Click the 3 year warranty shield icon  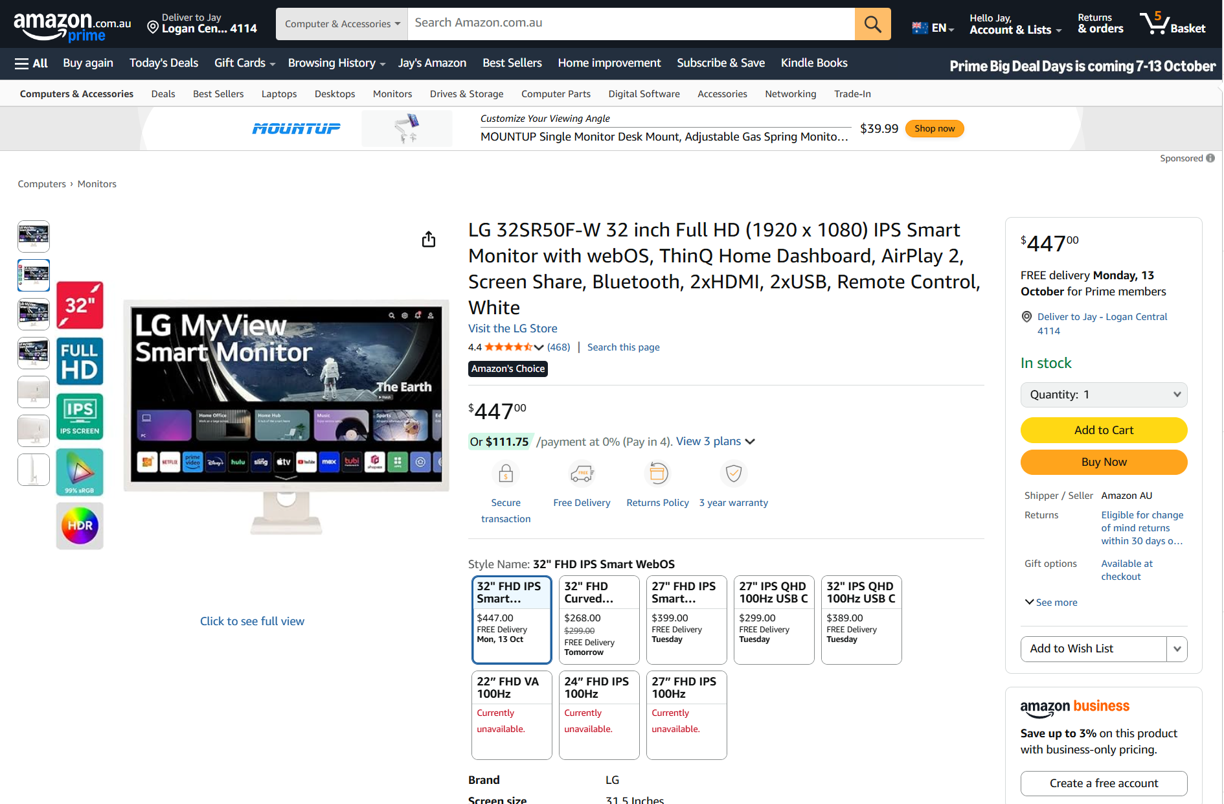click(x=733, y=474)
